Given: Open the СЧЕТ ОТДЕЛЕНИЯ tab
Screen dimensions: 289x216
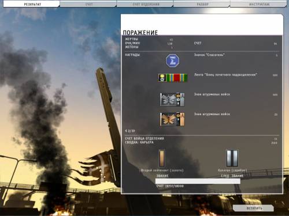Looking at the screenshot, I should coord(145,4).
